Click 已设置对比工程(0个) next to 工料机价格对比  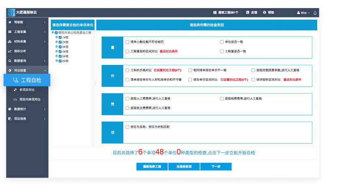pos(167,71)
